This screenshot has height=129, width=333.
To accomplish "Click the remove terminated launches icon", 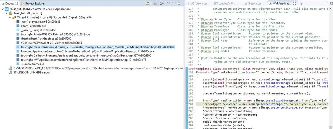I will [x=155, y=3].
